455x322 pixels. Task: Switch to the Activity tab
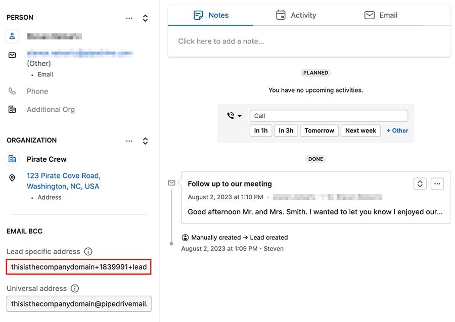tap(296, 15)
